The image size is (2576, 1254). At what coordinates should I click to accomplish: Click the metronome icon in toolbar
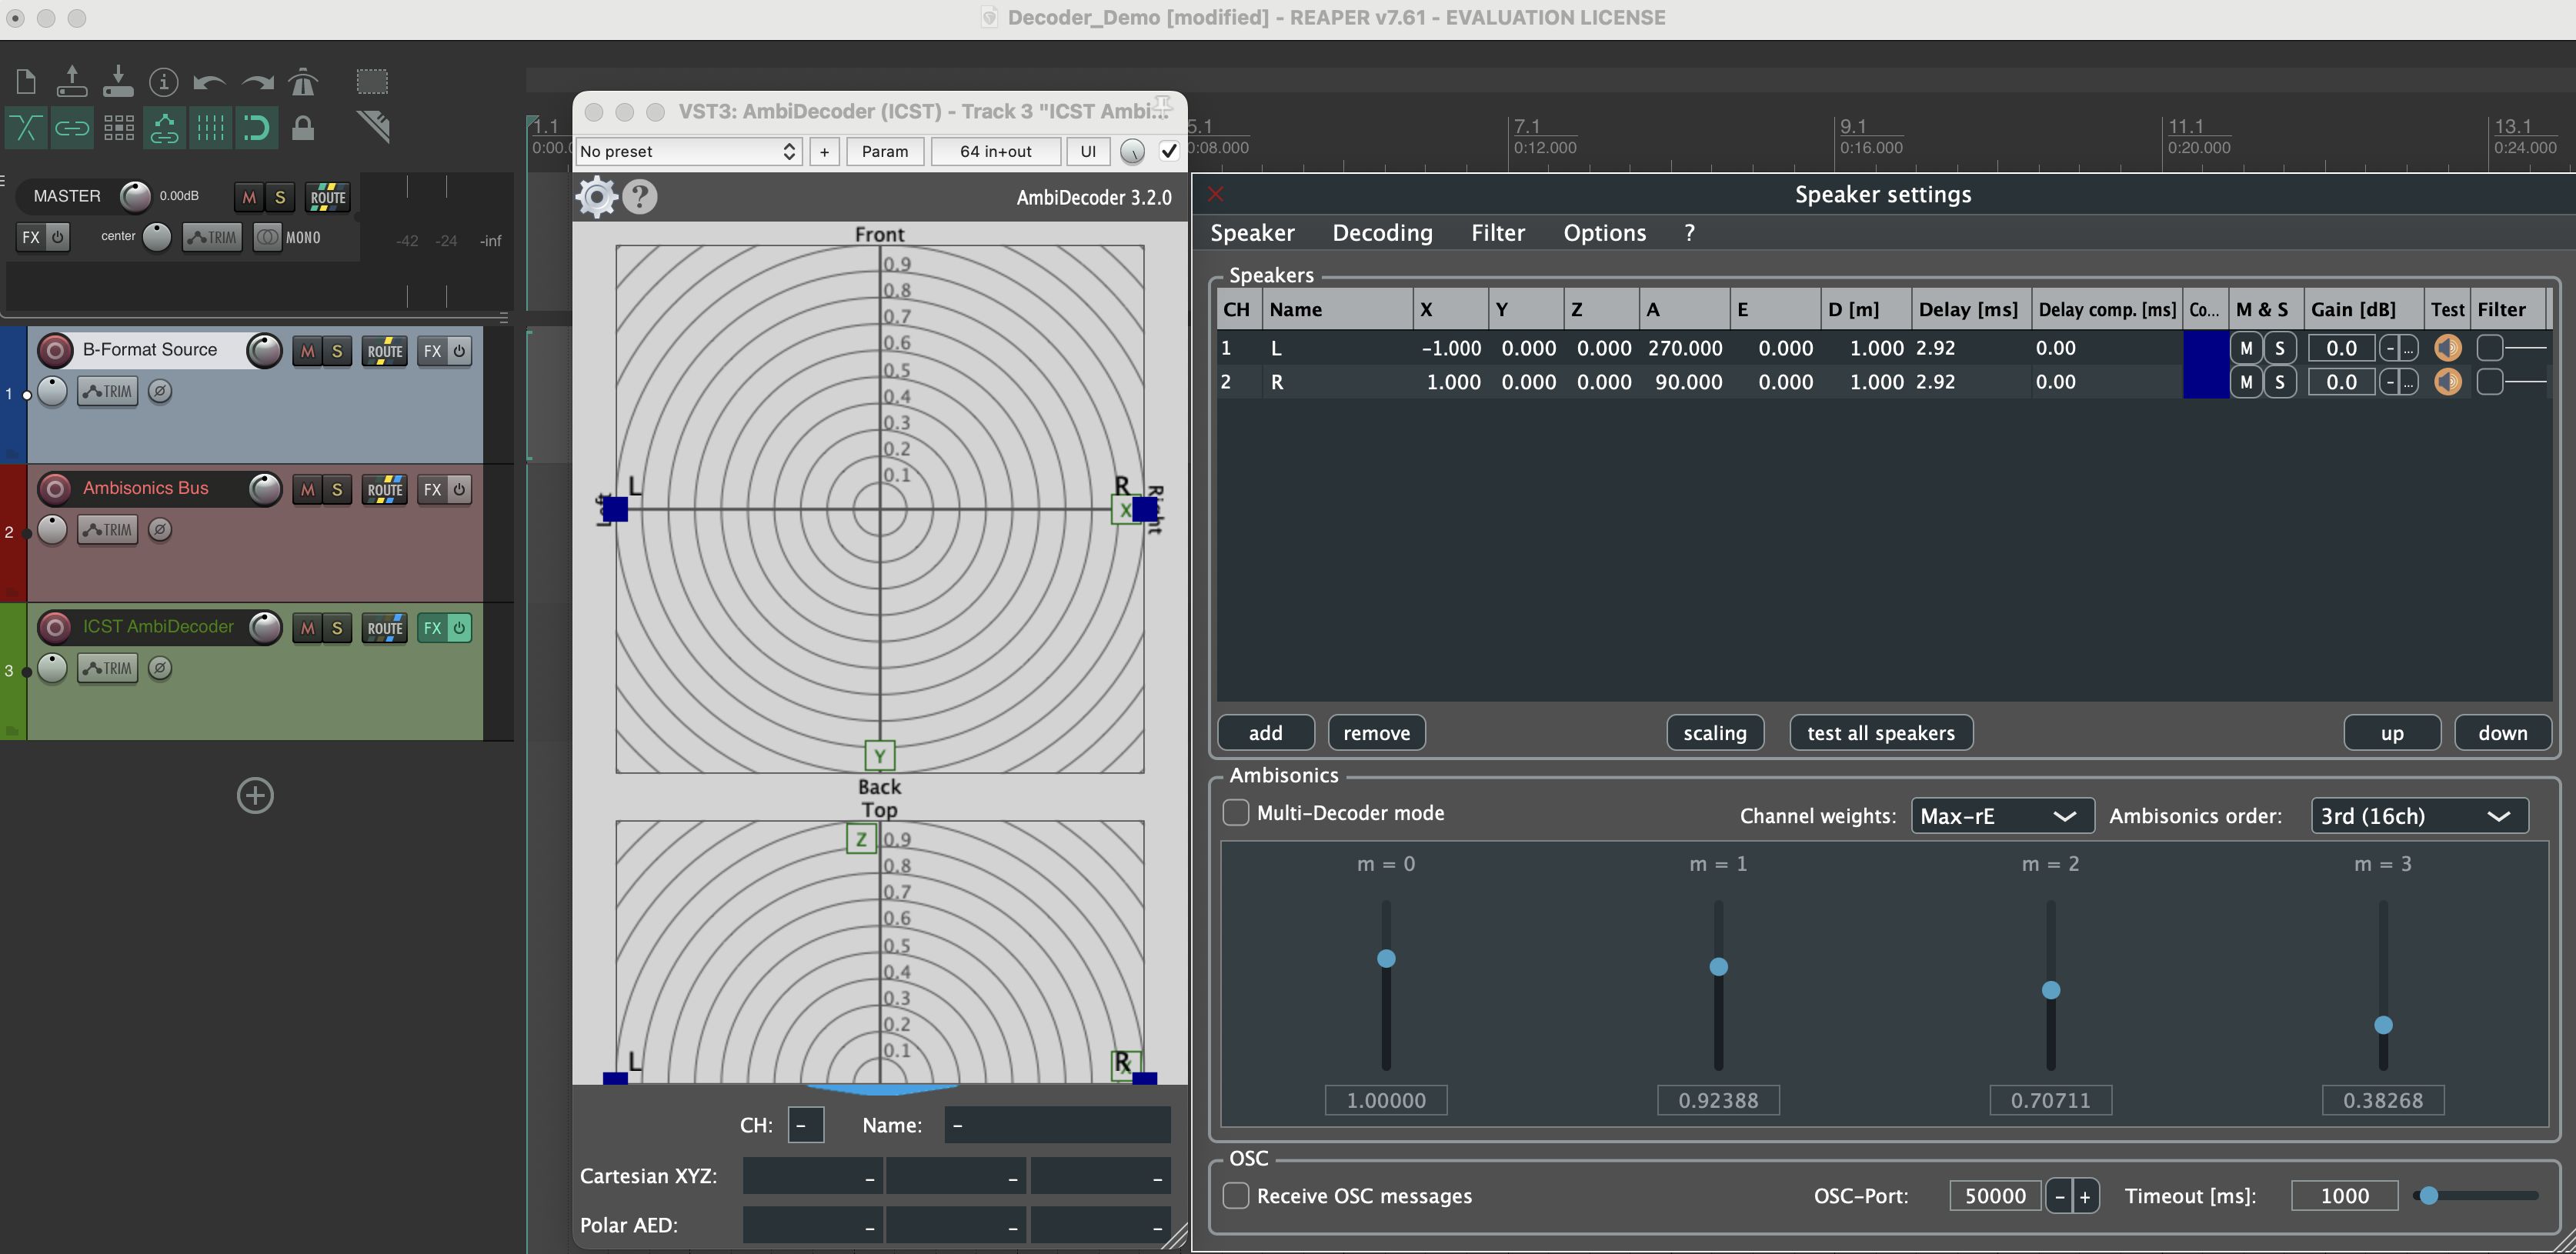(303, 82)
